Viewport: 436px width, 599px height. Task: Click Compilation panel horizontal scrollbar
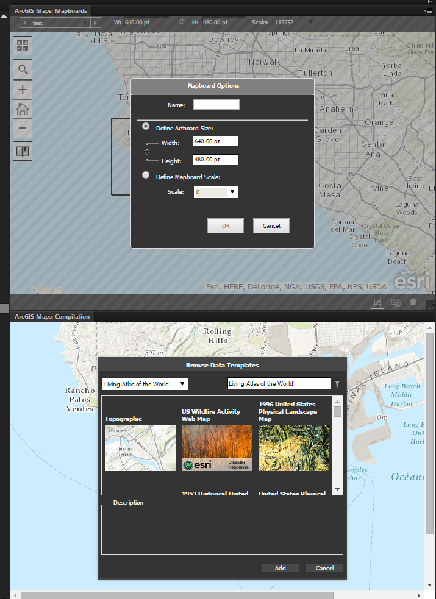coord(177,595)
